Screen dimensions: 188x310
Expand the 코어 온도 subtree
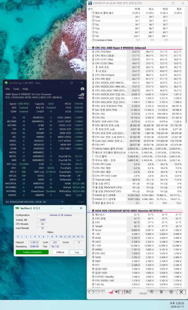point(93,67)
